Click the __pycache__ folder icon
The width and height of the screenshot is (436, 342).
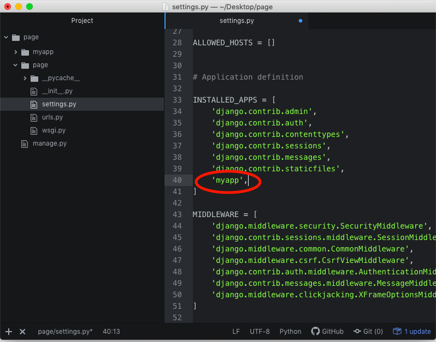tap(34, 79)
